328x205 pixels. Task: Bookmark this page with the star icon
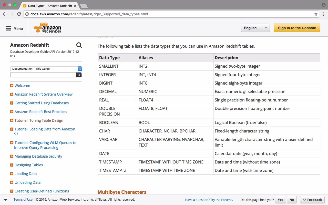[316, 14]
